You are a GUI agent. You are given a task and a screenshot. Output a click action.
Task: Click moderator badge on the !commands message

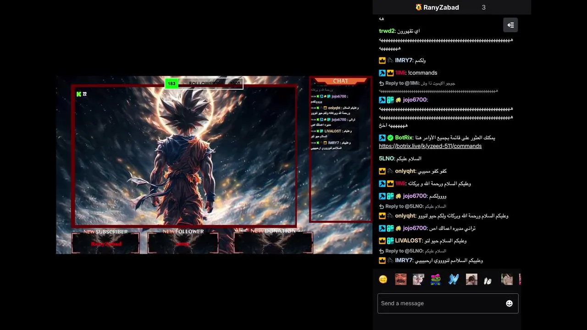[382, 73]
